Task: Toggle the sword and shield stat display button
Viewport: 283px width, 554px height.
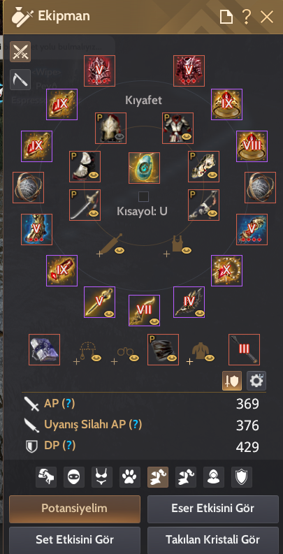Action: (x=232, y=381)
